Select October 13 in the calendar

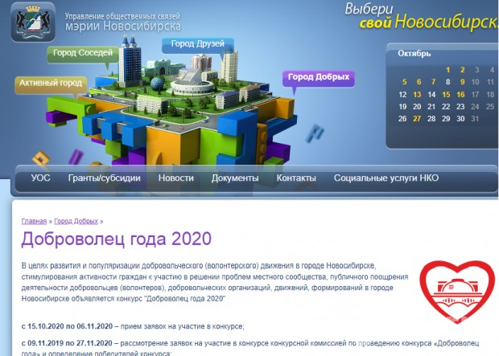click(x=417, y=94)
